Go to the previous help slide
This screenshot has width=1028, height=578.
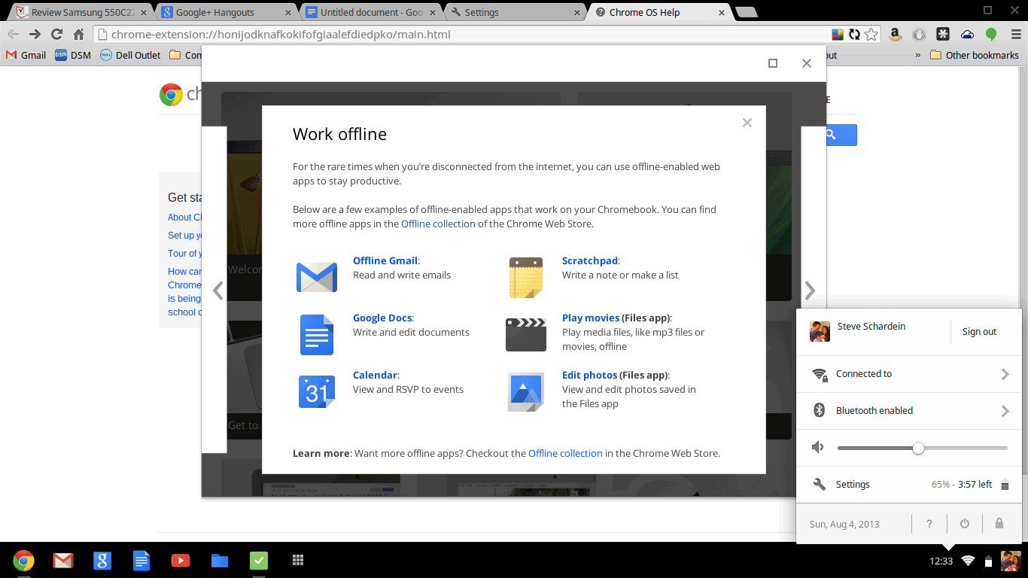[x=218, y=291]
